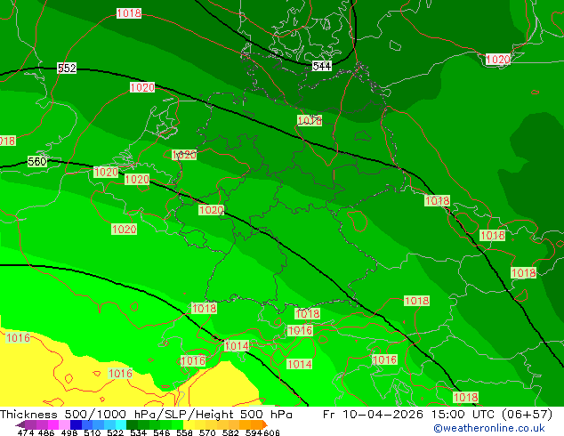Image resolution: width=564 pixels, height=436 pixels.
Task: Click the legend value 486
Action: coord(46,432)
